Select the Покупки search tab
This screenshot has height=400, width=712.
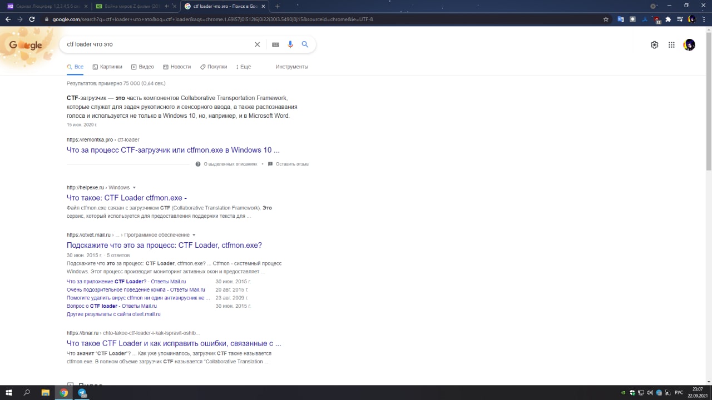[214, 67]
